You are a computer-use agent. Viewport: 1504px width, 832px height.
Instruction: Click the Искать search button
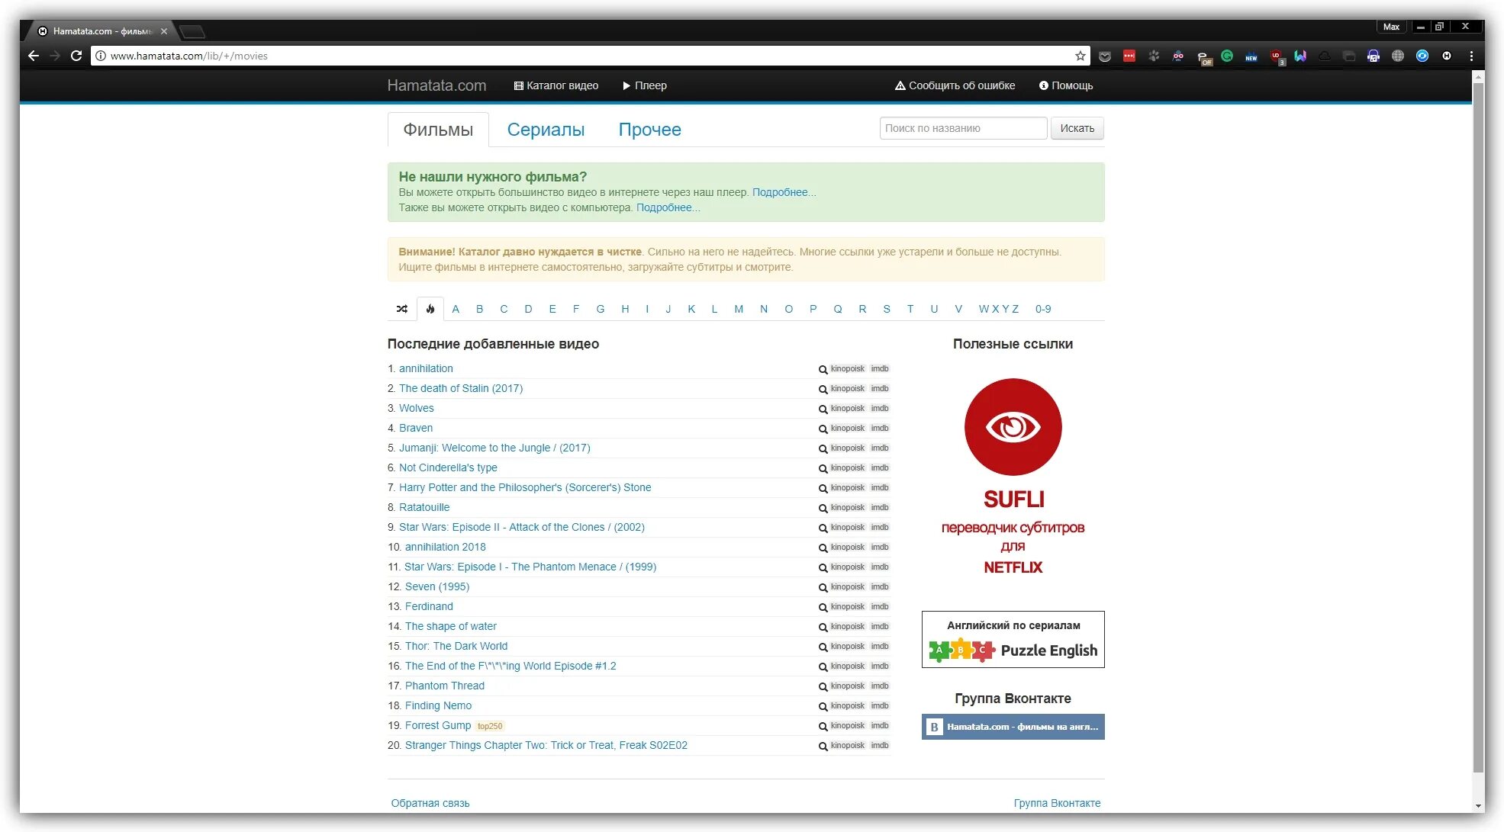pyautogui.click(x=1077, y=128)
